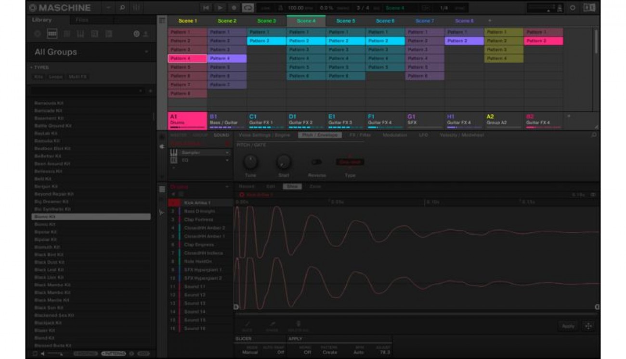The width and height of the screenshot is (626, 359).
Task: Select the Scene 4 tab
Action: [306, 21]
